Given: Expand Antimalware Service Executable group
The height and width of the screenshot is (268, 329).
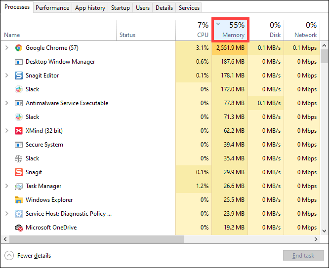Looking at the screenshot, I should click(7, 103).
